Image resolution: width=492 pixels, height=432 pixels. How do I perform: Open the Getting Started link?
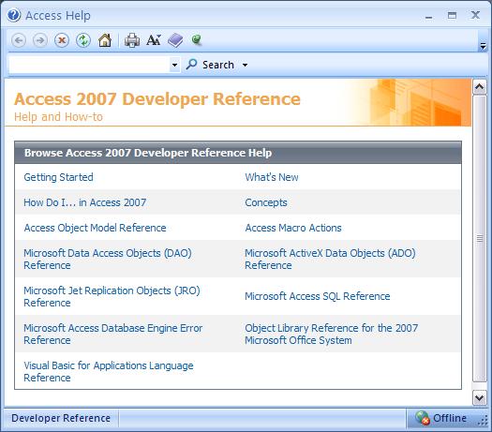[x=59, y=177]
